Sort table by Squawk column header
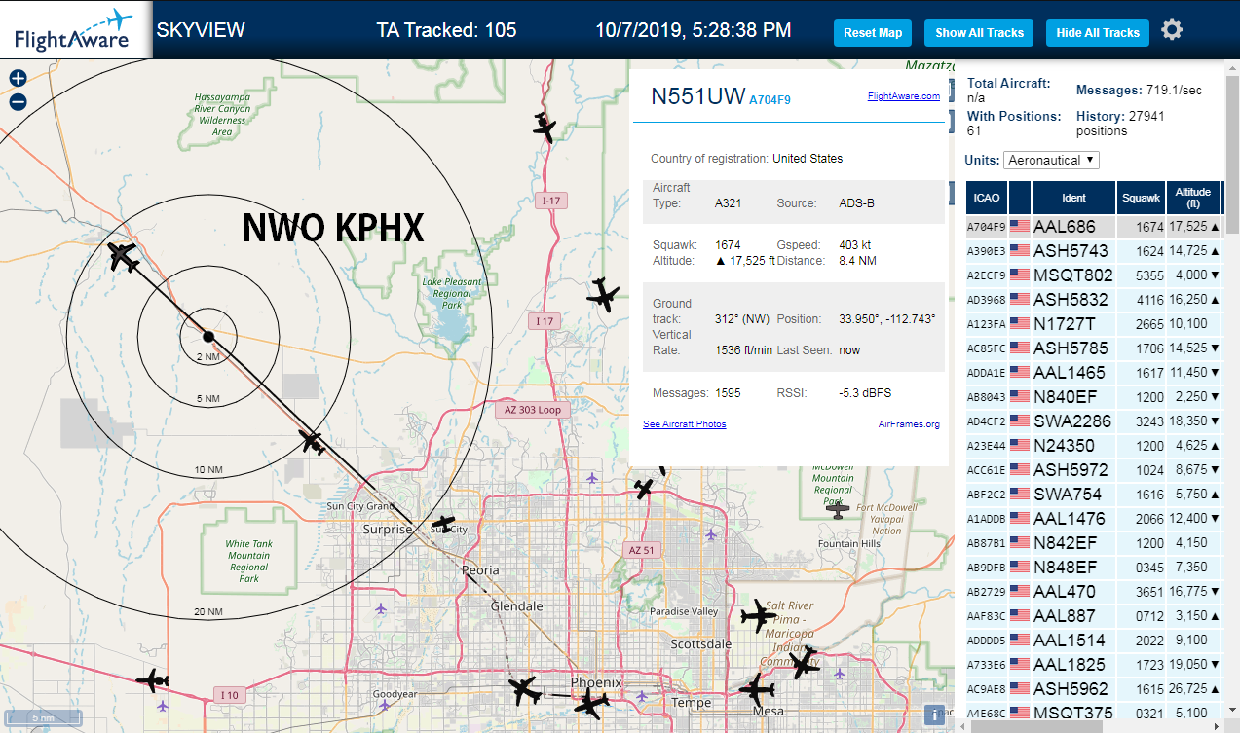Image resolution: width=1240 pixels, height=733 pixels. [x=1141, y=198]
